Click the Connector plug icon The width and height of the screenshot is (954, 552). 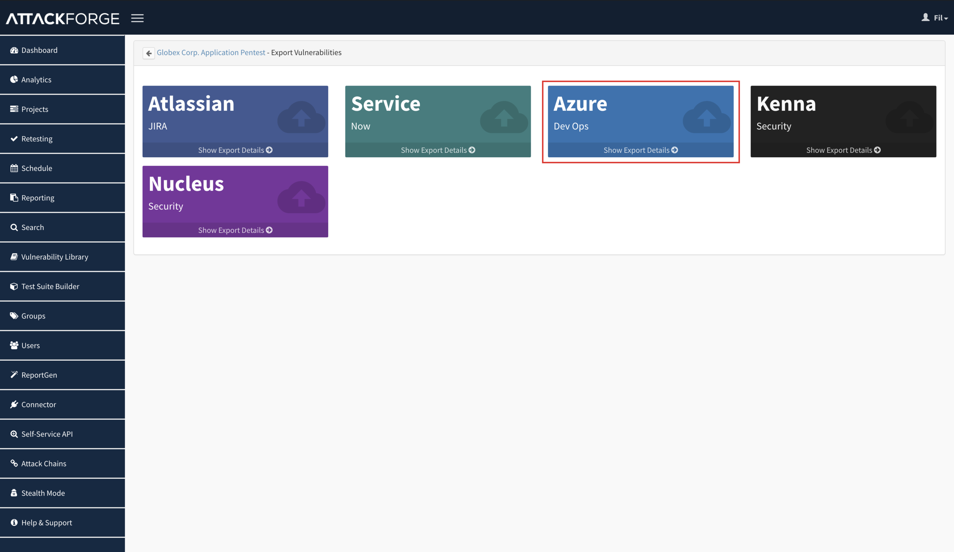pos(14,404)
